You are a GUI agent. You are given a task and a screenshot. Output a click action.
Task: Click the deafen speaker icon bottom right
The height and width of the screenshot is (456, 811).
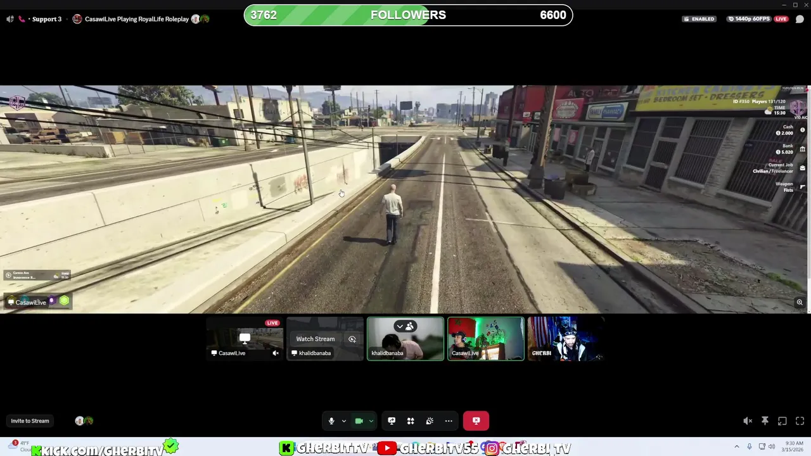748,421
